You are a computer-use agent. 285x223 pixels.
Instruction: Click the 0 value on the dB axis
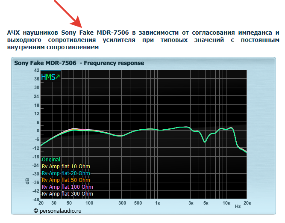point(38,131)
